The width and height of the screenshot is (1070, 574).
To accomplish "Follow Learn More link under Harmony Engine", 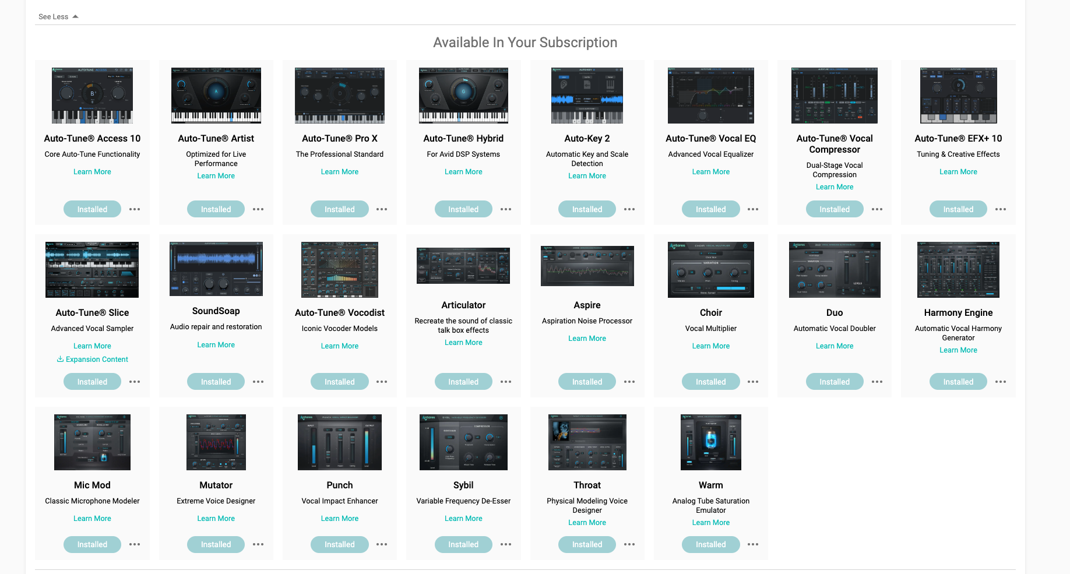I will click(958, 350).
